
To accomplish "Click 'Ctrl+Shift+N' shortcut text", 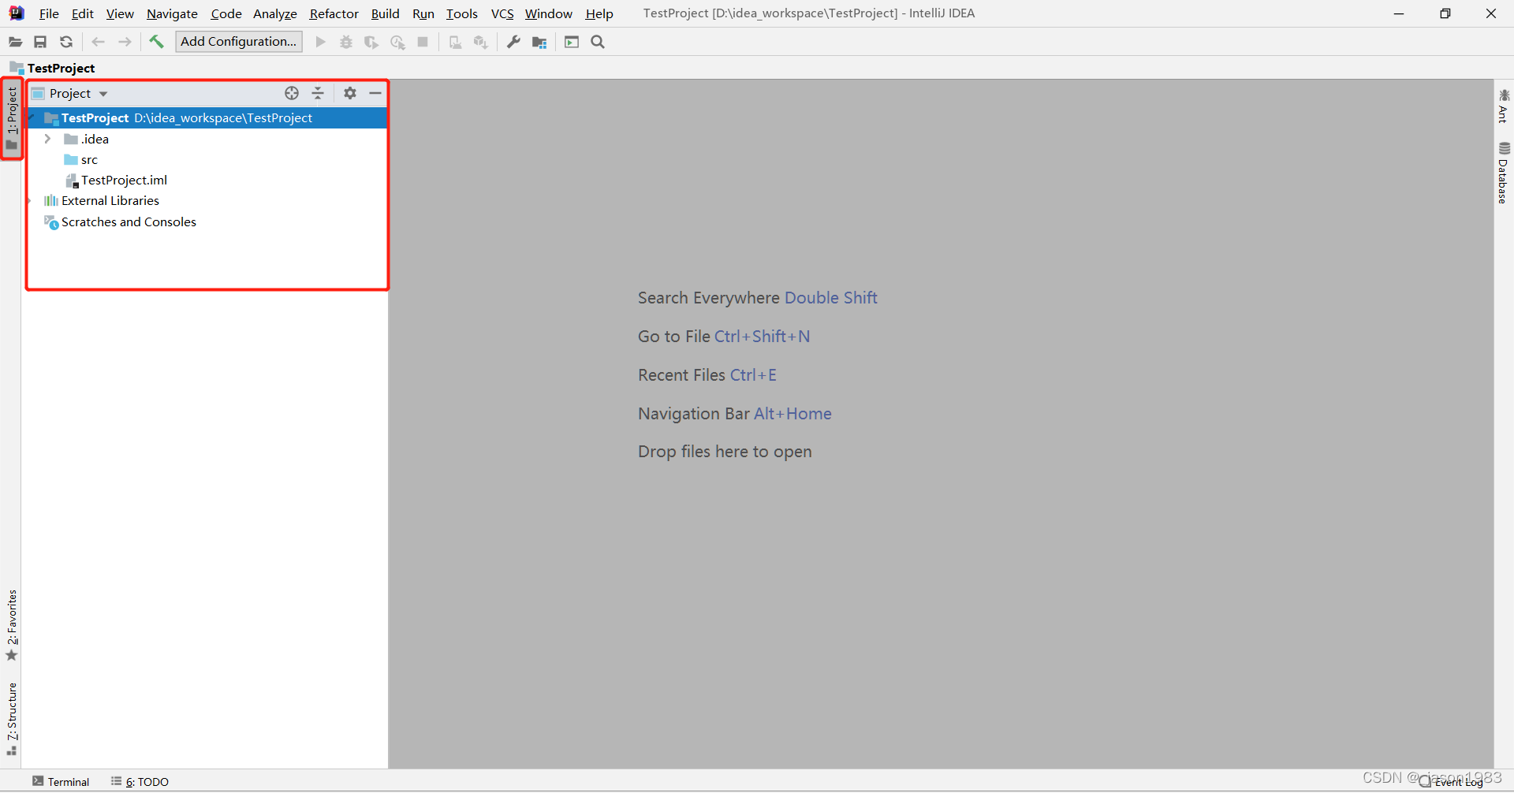I will point(763,337).
